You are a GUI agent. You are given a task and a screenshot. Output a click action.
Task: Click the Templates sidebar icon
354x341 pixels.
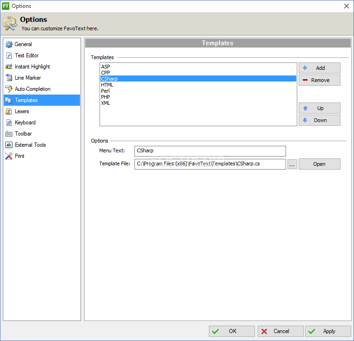click(9, 100)
